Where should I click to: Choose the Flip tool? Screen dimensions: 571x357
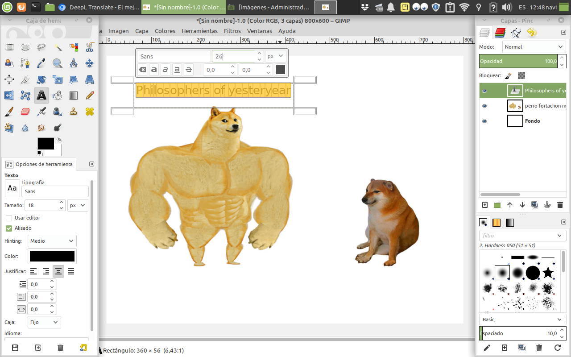click(9, 95)
